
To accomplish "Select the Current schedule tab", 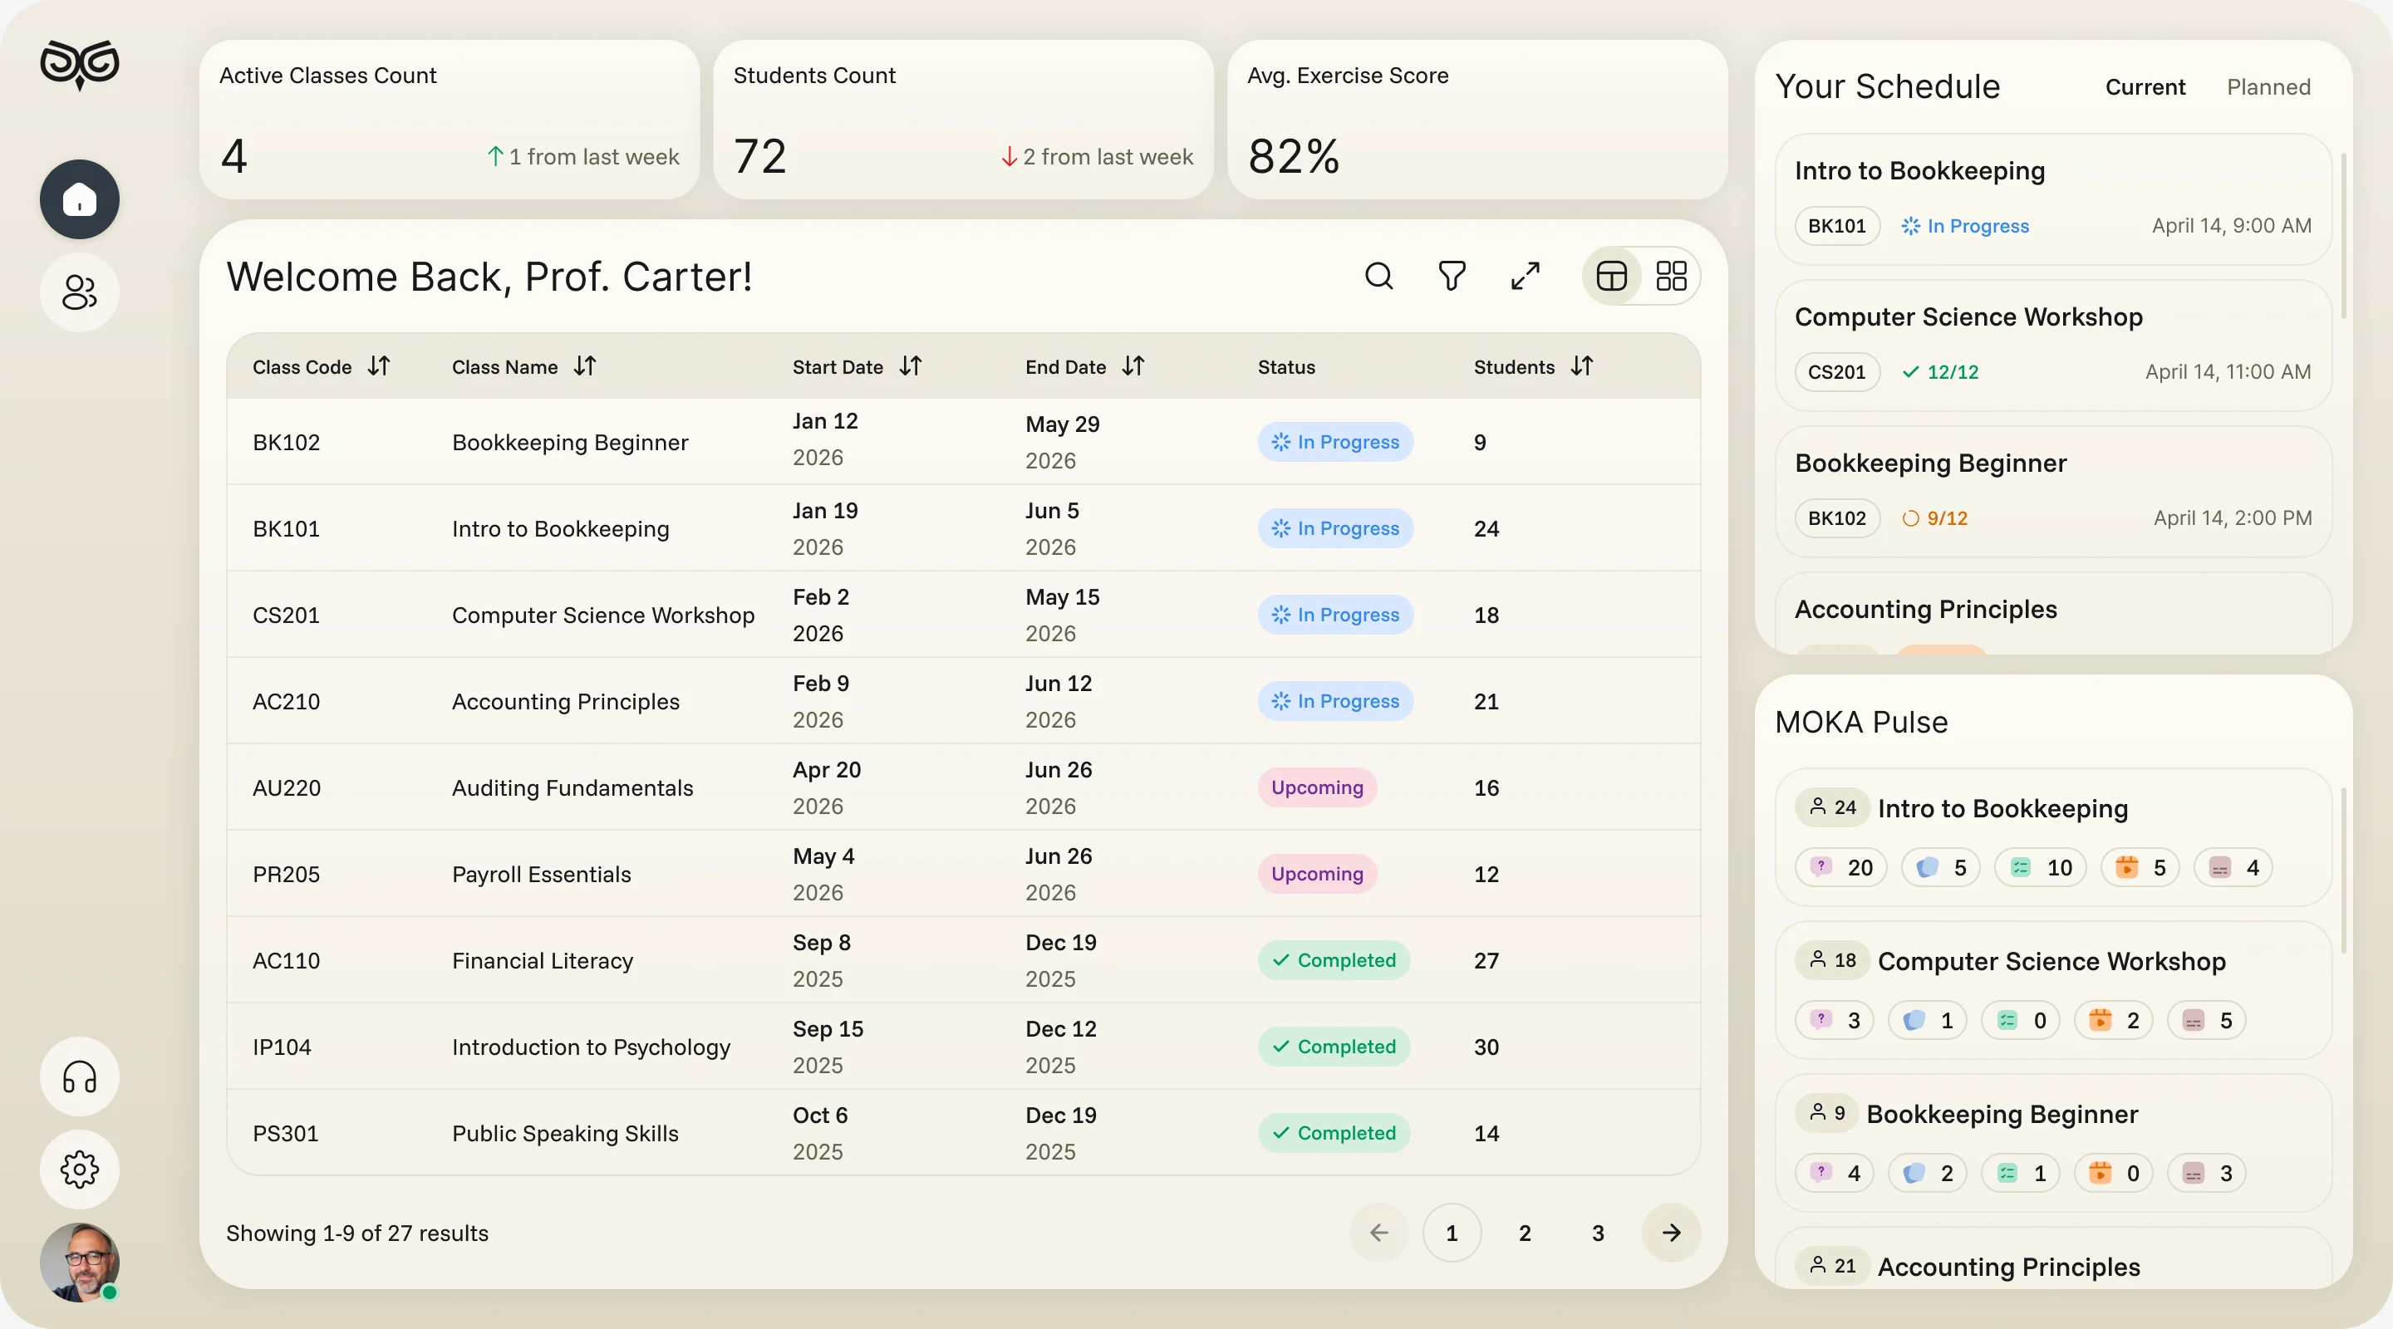I will point(2145,87).
